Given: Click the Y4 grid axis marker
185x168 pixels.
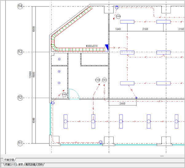Looking at the screenshot, I should click(20, 6).
